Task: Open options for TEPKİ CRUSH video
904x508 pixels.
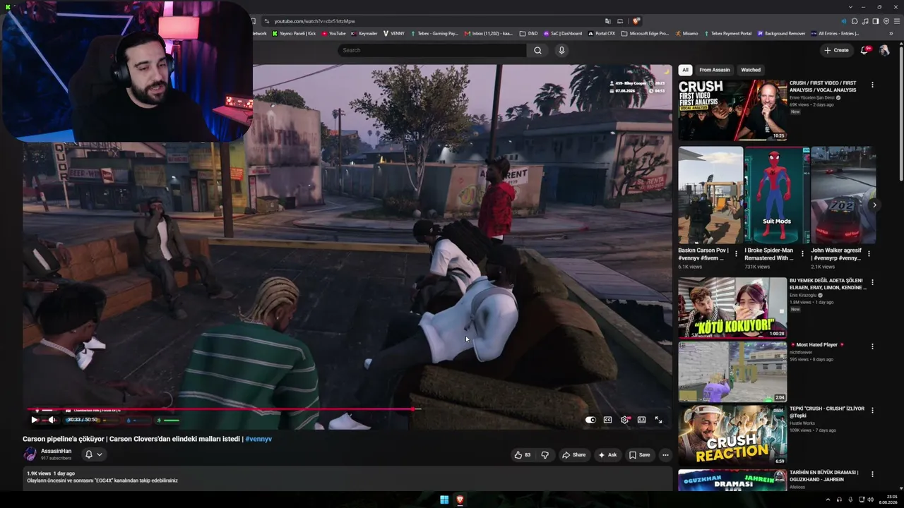Action: click(x=872, y=410)
